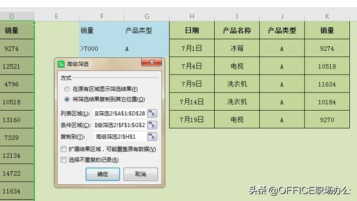This screenshot has height=201, width=357.
Task: Click the 冰箱 product cell
Action: click(x=237, y=48)
